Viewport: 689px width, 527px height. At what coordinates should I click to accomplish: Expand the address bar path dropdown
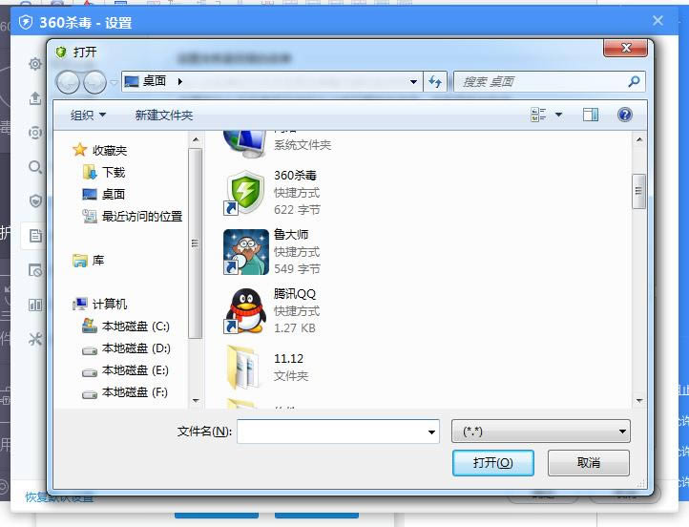(x=413, y=82)
